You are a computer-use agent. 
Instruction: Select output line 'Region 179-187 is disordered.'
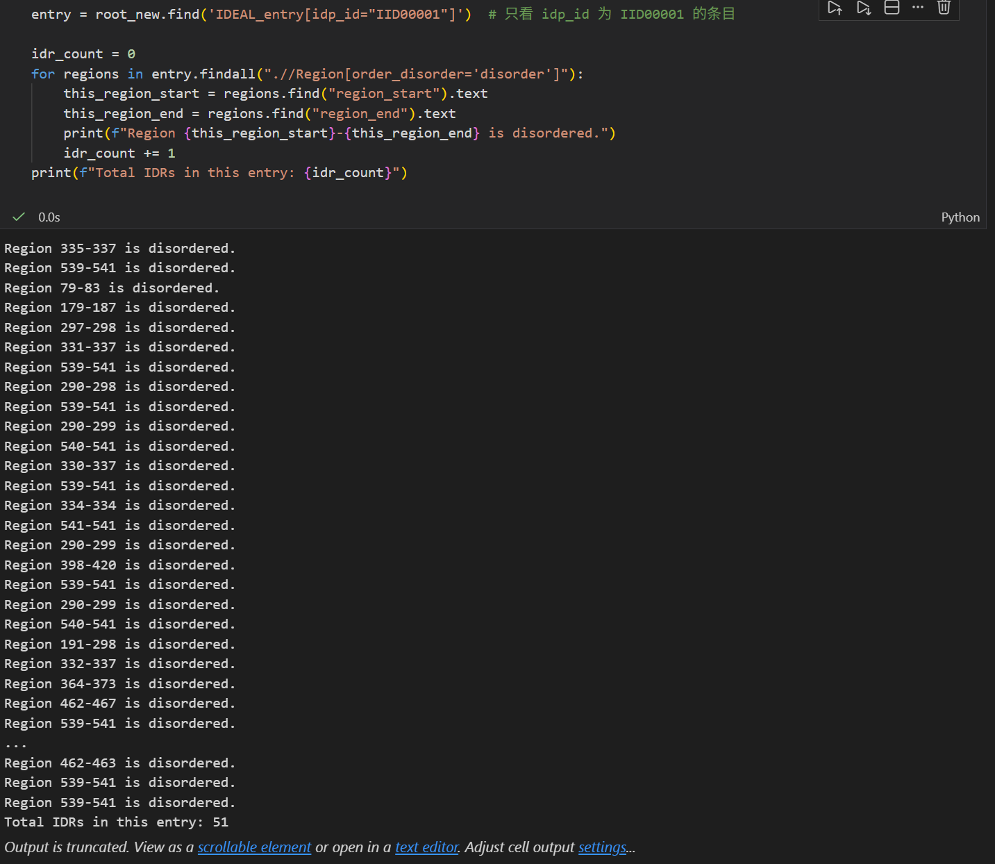pyautogui.click(x=120, y=307)
